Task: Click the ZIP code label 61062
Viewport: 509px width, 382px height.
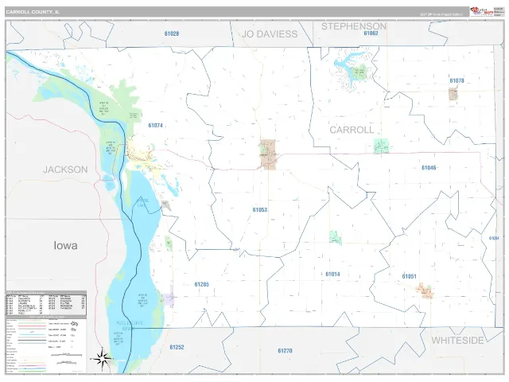Action: tap(371, 33)
